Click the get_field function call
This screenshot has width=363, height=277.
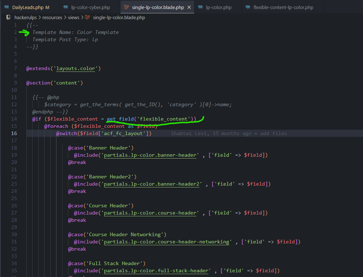click(120, 119)
